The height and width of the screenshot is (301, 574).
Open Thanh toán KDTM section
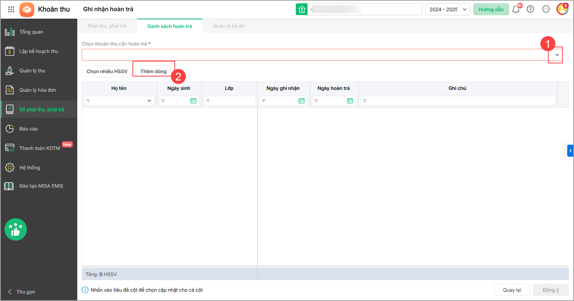click(39, 148)
